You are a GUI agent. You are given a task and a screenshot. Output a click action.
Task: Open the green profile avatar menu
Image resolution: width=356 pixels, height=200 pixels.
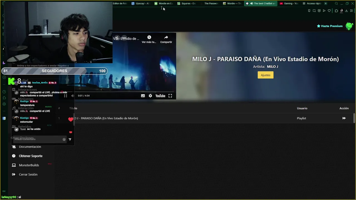coord(349,26)
